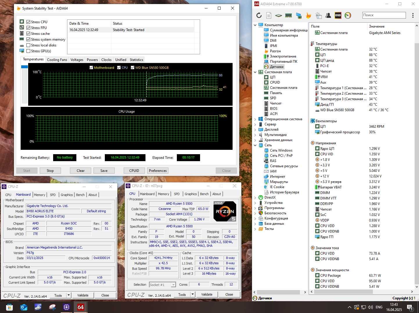Viewport: 419px width, 313px height.
Task: Click the horizontal scrollbar under AIDA64 tree
Action: [x=279, y=292]
